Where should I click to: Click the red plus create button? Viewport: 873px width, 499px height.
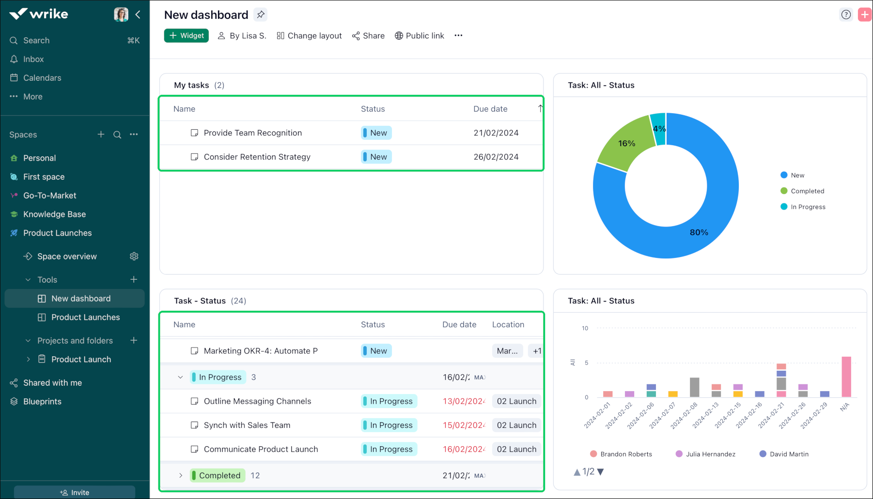pyautogui.click(x=865, y=15)
